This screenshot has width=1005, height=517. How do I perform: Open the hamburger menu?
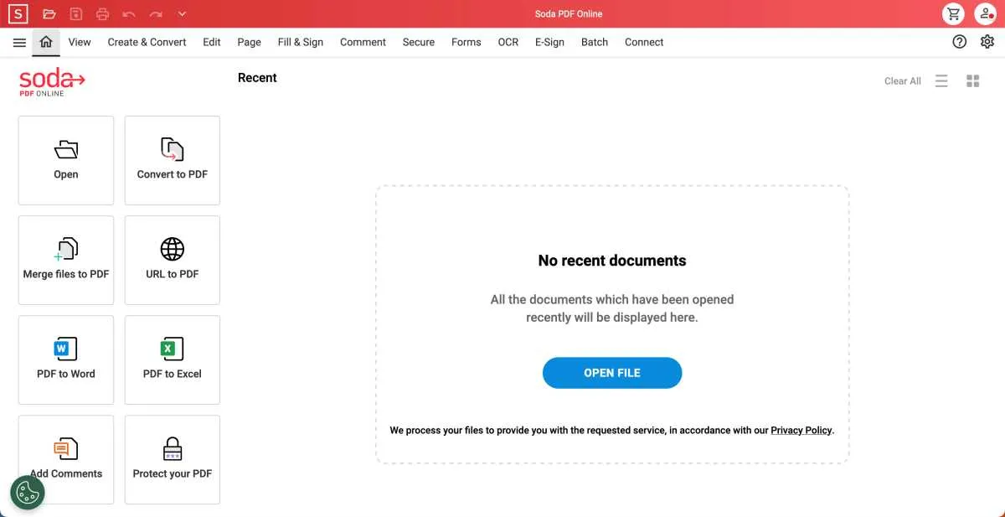pos(19,42)
